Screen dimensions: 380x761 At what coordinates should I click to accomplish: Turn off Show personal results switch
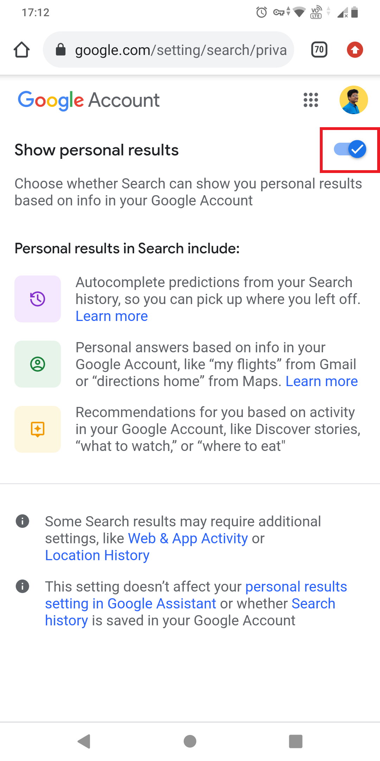pos(350,149)
